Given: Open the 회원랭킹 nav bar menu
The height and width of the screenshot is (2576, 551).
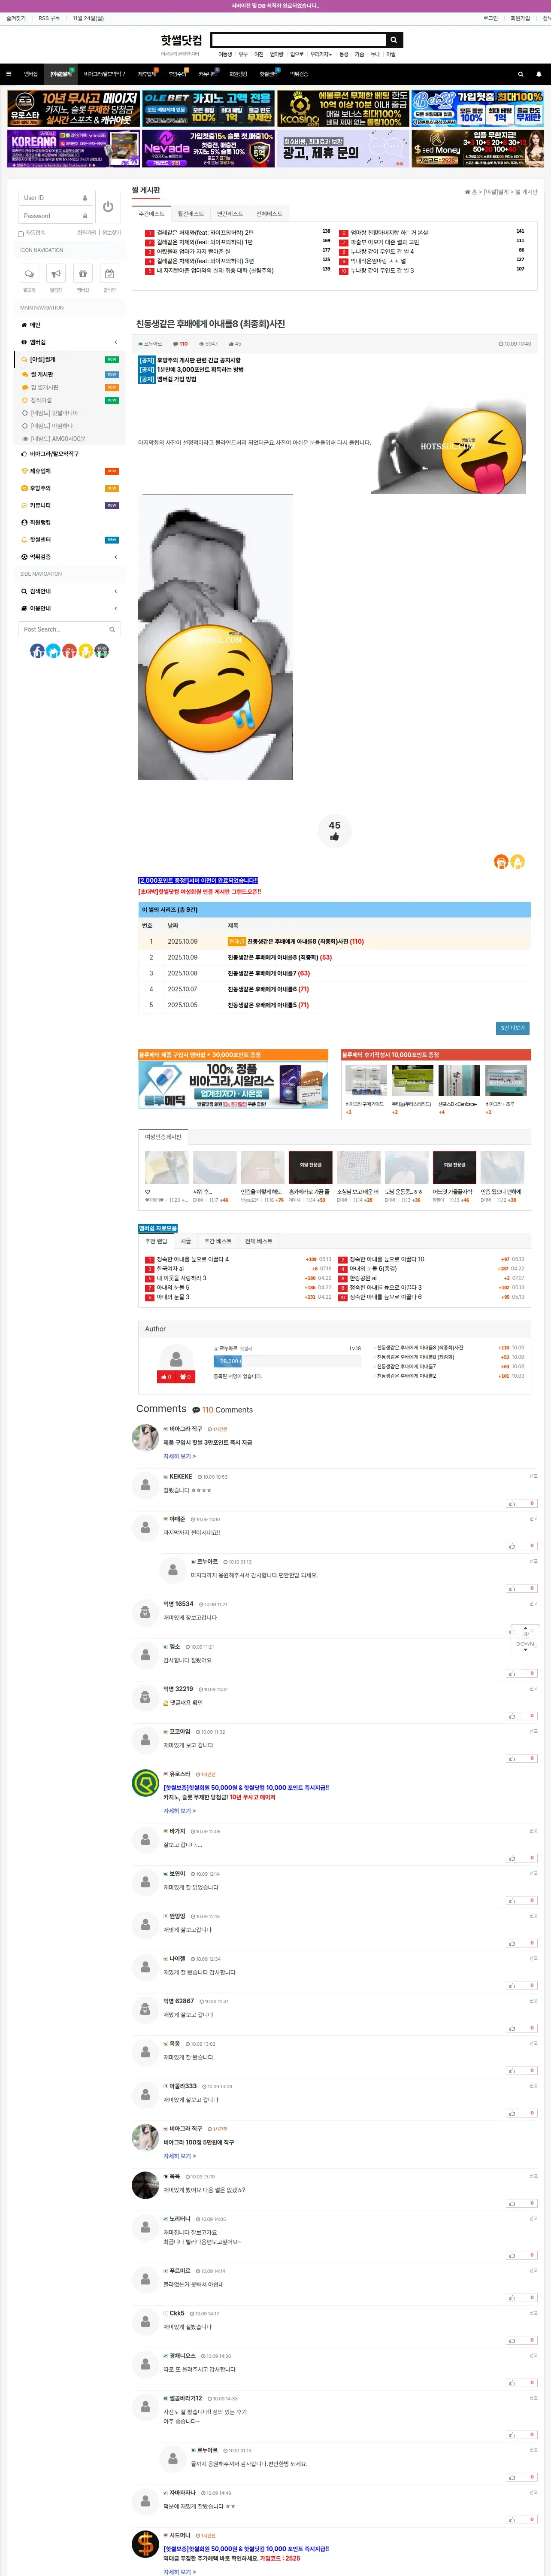Looking at the screenshot, I should [x=238, y=74].
